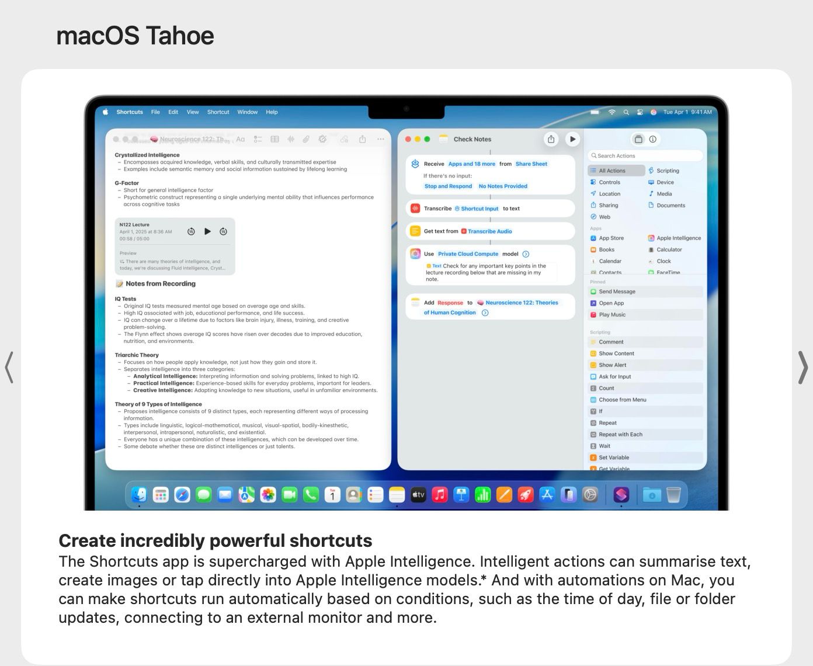
Task: Select the Scripting category
Action: point(667,171)
